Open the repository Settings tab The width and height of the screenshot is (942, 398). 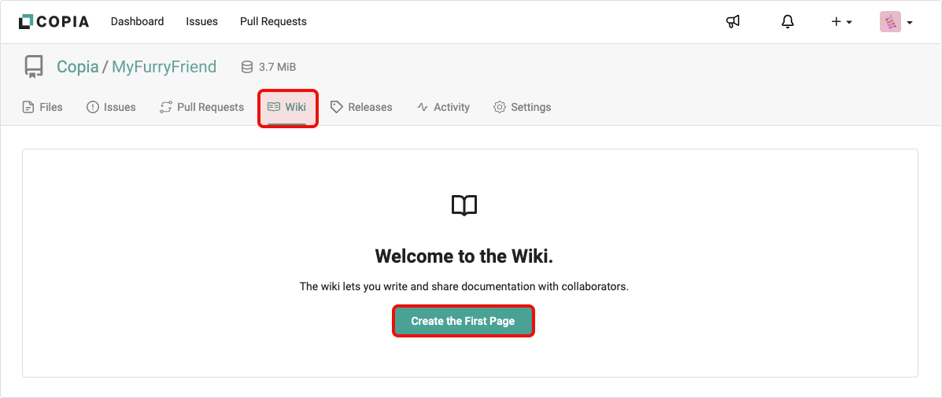tap(522, 107)
